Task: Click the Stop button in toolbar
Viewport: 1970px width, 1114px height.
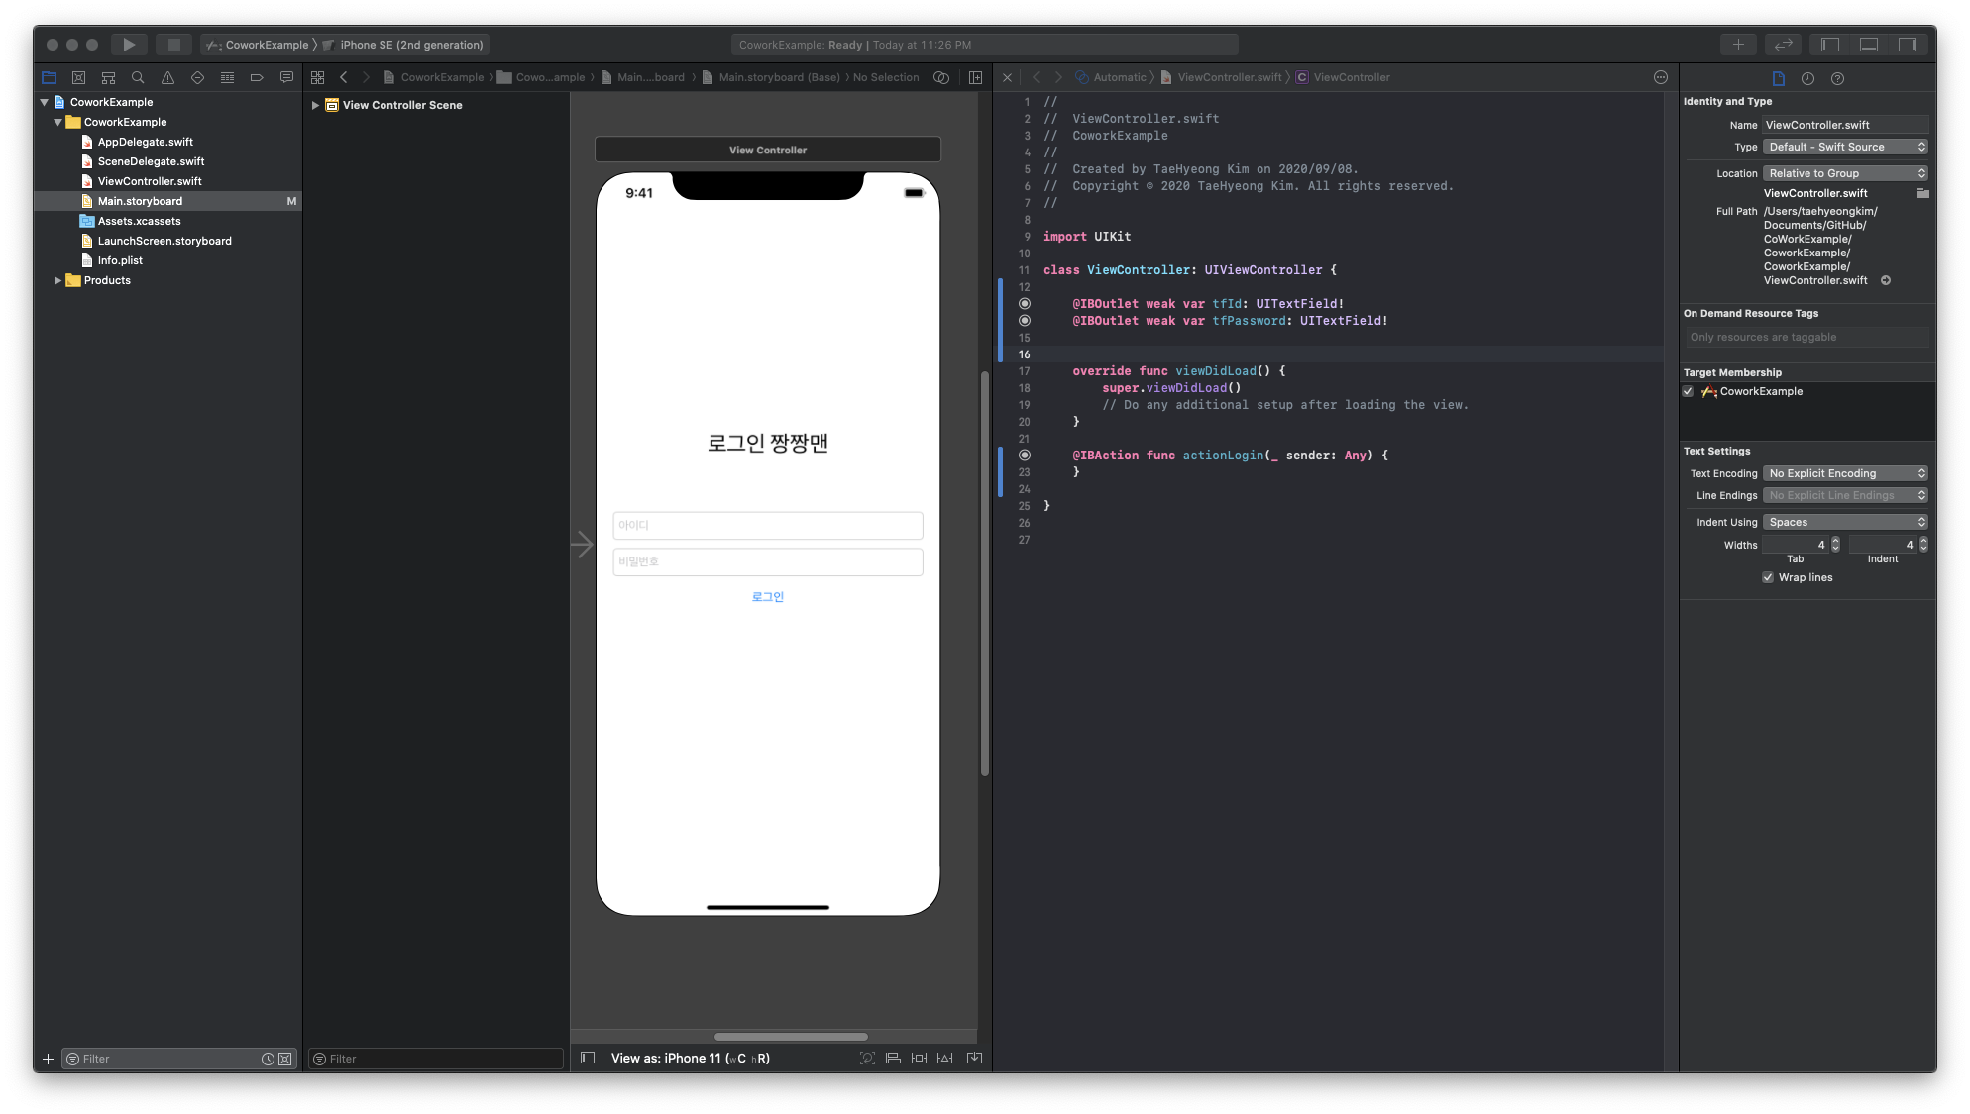Action: point(173,45)
